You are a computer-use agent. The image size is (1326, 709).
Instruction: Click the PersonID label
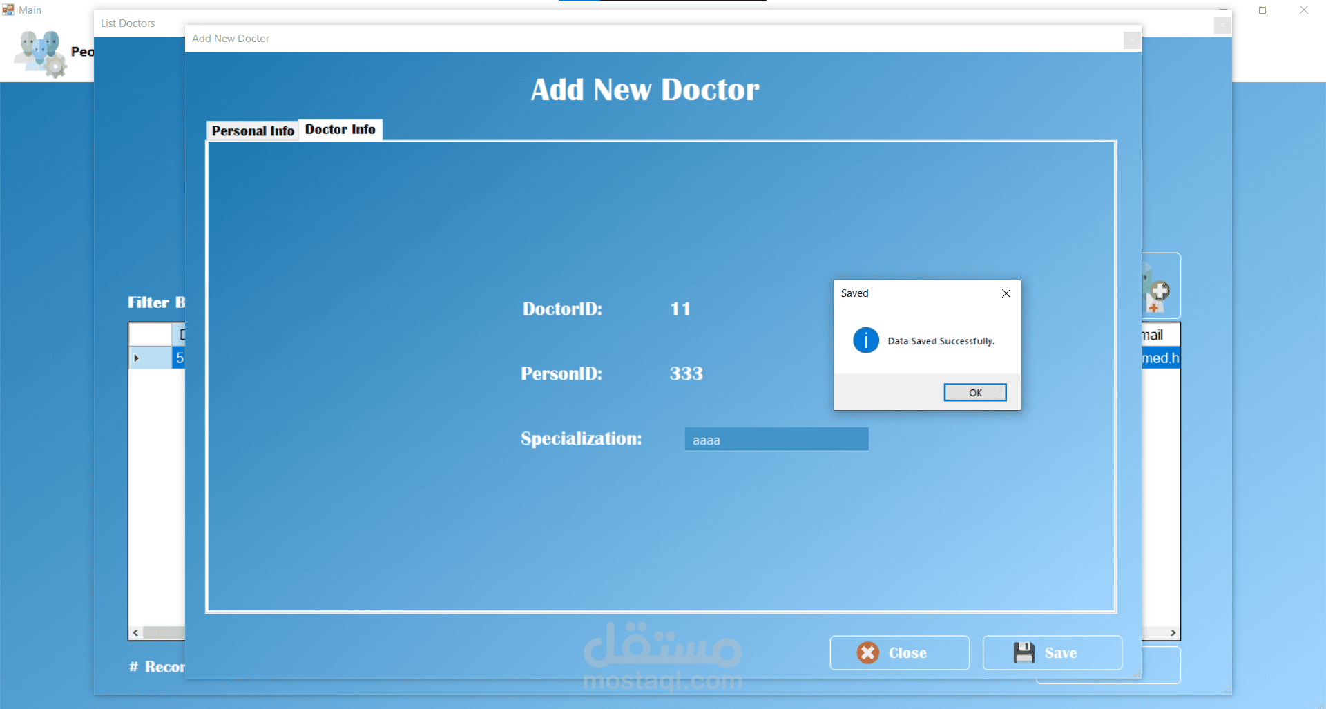point(561,373)
